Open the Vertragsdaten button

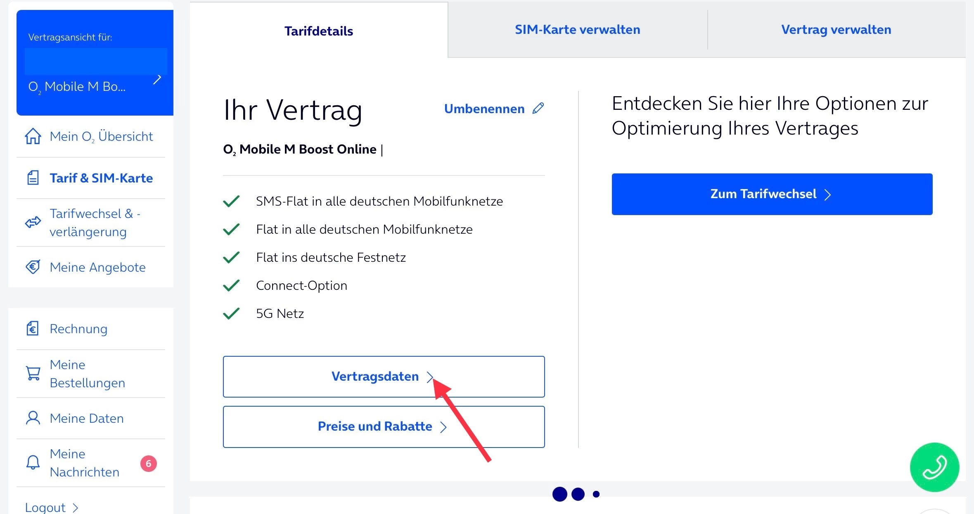click(383, 377)
